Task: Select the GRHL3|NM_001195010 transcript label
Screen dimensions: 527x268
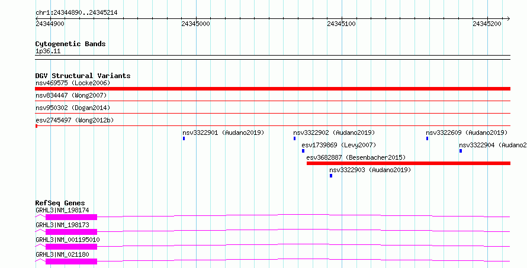Action: pos(68,240)
